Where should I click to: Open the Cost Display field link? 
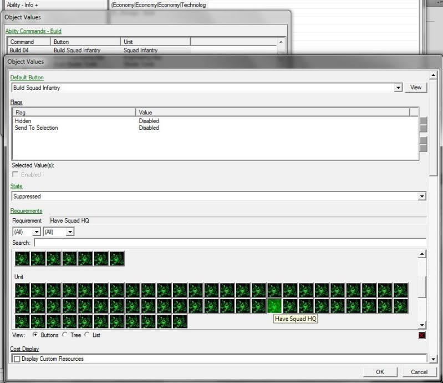click(24, 349)
